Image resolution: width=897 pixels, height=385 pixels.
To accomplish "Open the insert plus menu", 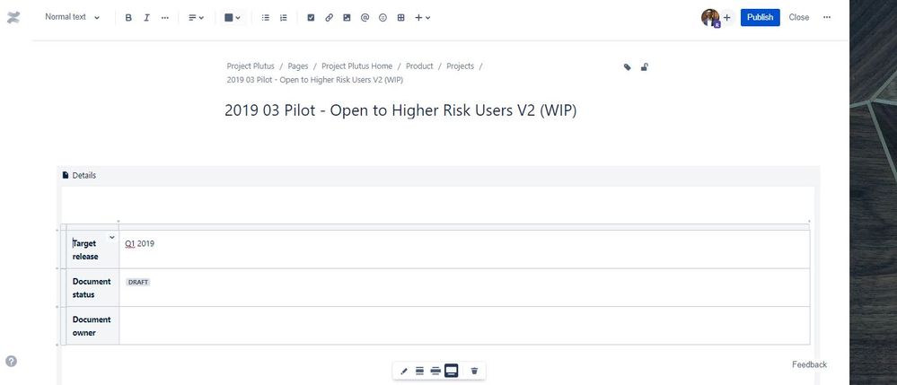I will (x=422, y=18).
